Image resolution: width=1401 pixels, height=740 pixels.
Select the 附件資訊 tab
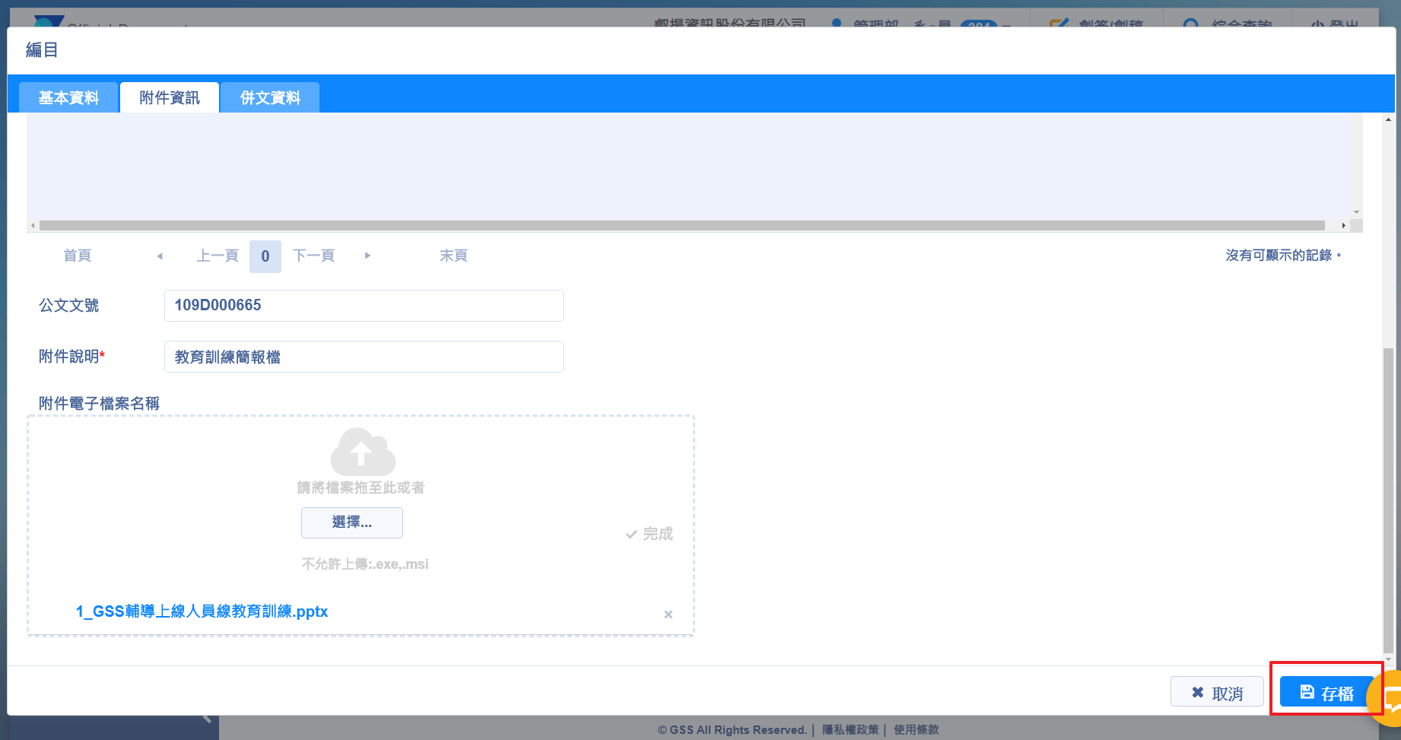click(x=170, y=98)
